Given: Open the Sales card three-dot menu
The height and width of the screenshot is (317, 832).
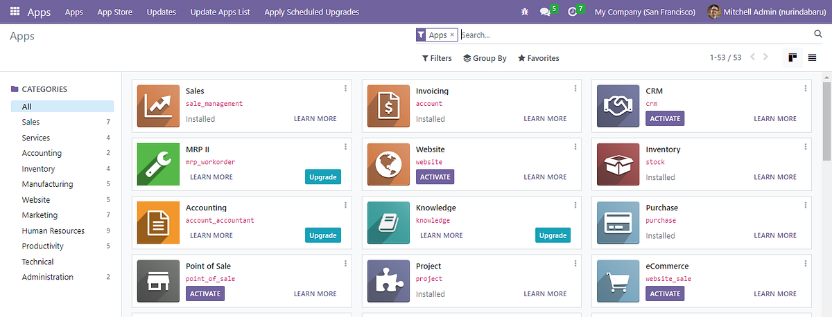Looking at the screenshot, I should click(x=345, y=89).
